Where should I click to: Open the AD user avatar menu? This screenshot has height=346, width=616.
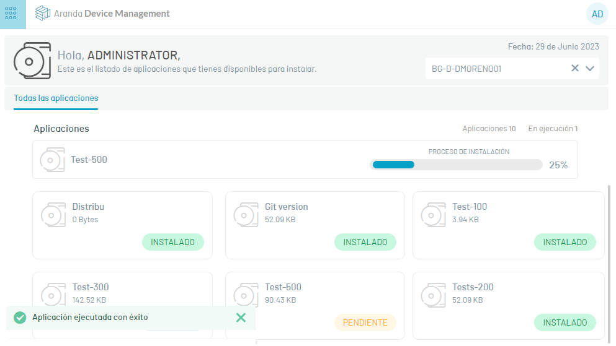[x=597, y=14]
